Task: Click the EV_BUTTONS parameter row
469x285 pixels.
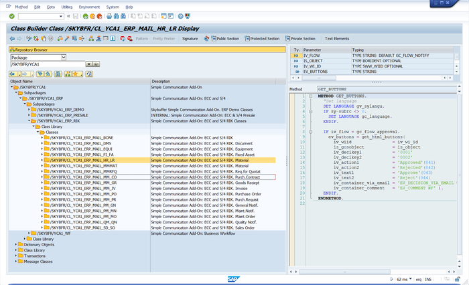Action: (x=372, y=72)
